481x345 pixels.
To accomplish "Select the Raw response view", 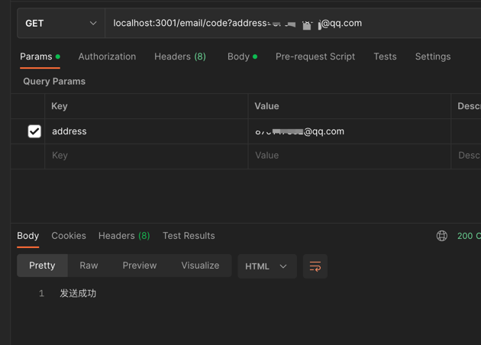I will [x=89, y=266].
